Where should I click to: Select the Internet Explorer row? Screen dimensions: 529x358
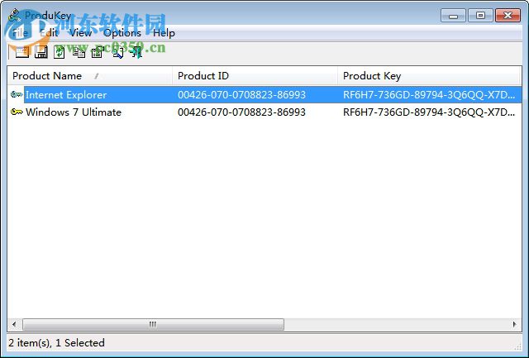click(264, 95)
